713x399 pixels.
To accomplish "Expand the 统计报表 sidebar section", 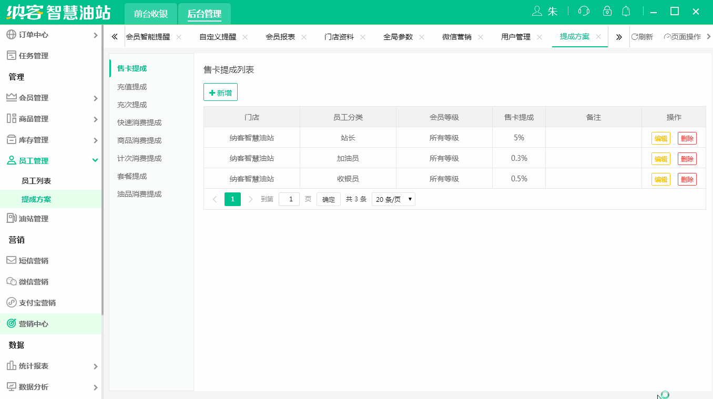I will [x=32, y=366].
